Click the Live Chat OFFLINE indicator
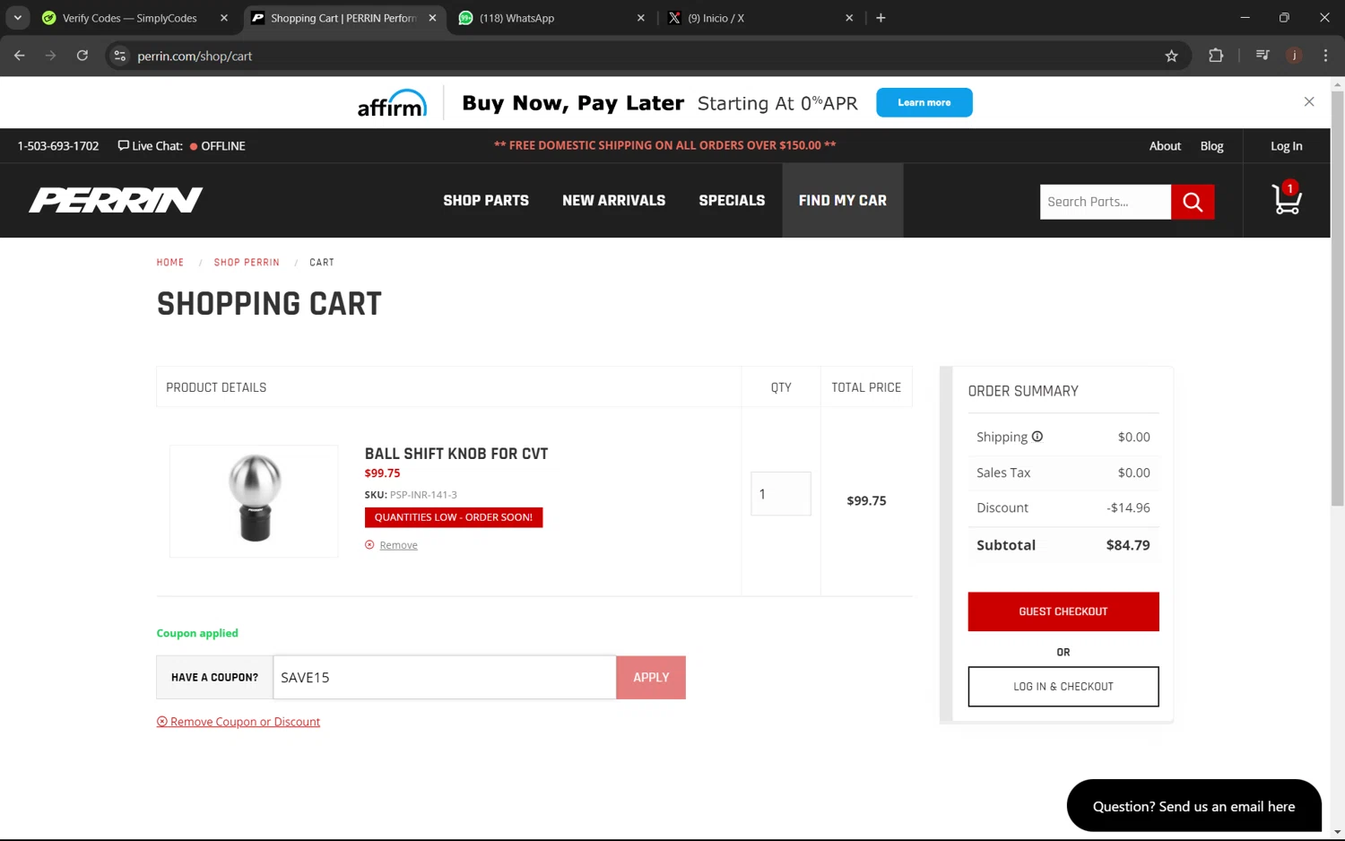 182,146
